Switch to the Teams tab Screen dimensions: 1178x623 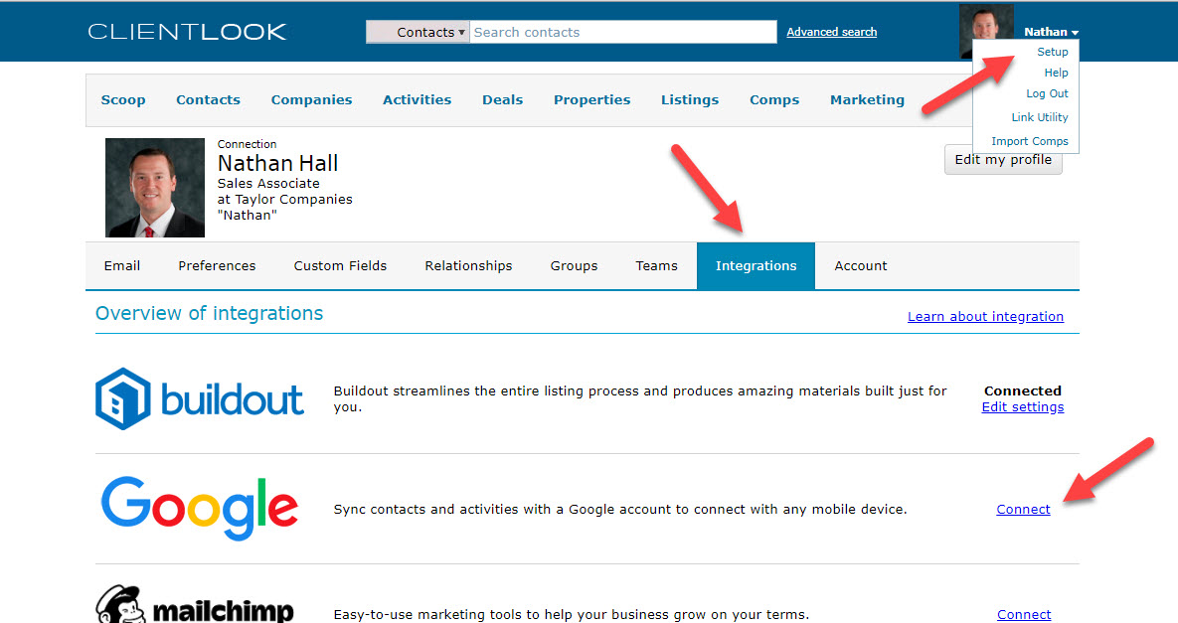click(x=657, y=265)
